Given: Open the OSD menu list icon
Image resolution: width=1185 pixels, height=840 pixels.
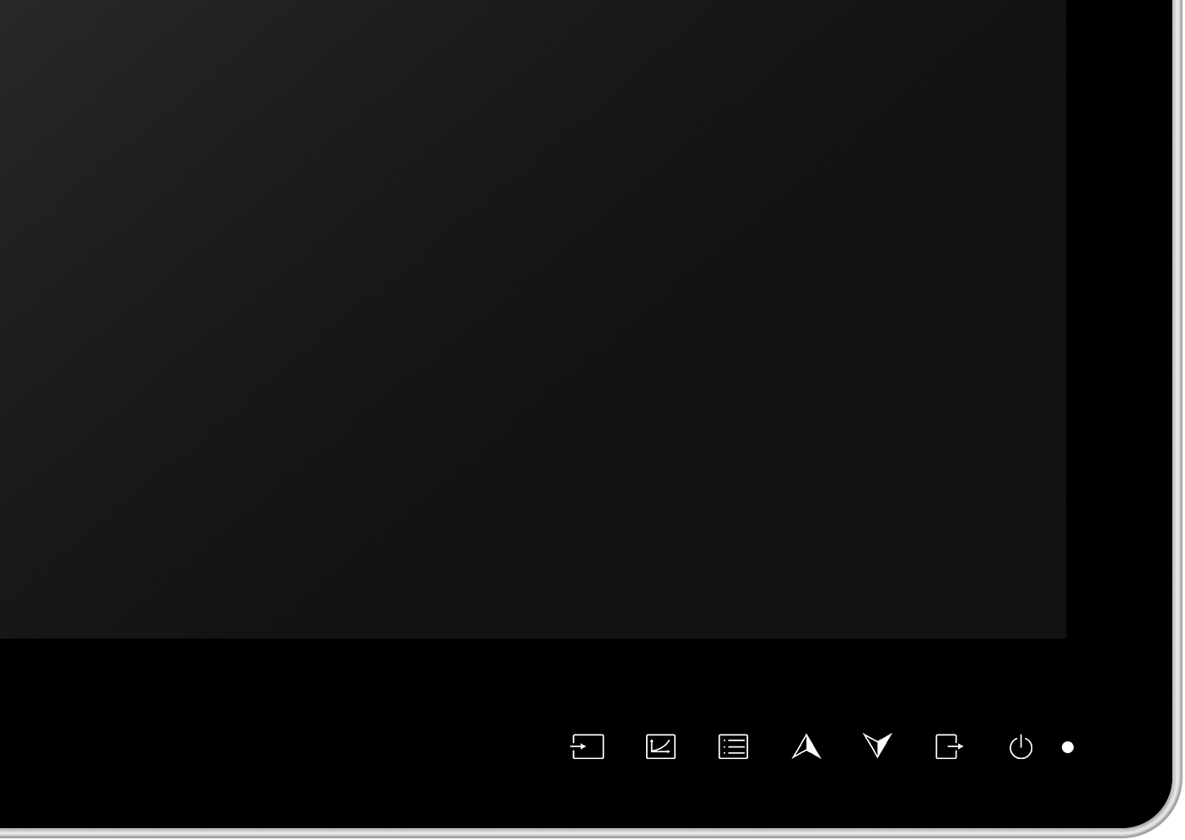Looking at the screenshot, I should pos(733,747).
